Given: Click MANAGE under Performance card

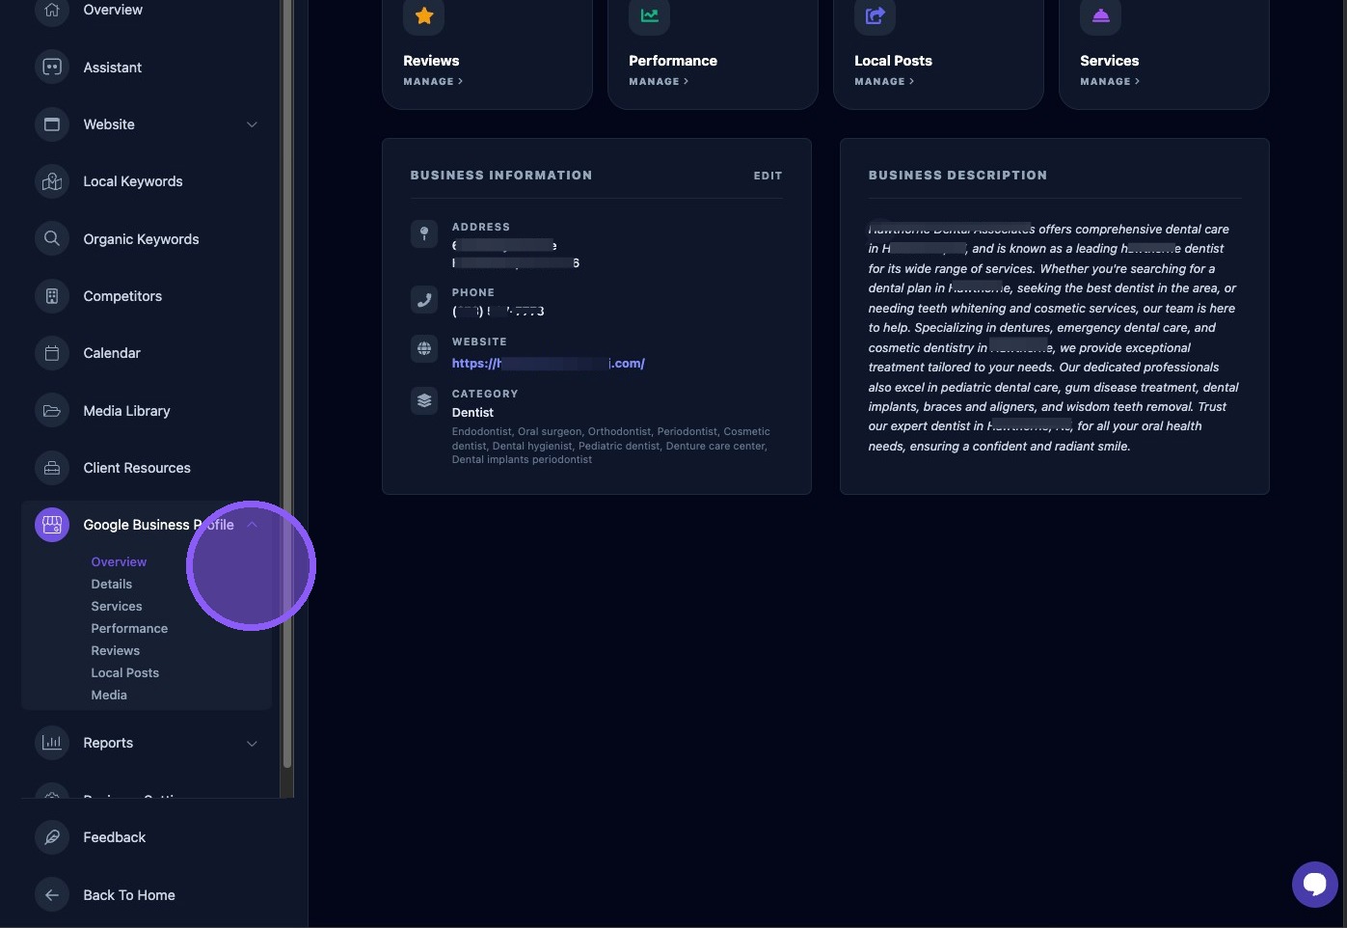Looking at the screenshot, I should tap(659, 82).
